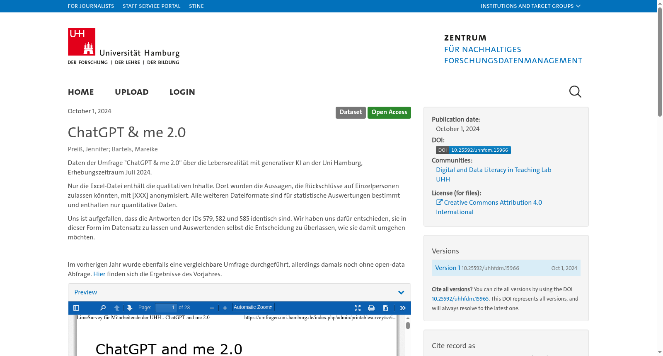Toggle the PDF viewer sidebar

pos(76,308)
